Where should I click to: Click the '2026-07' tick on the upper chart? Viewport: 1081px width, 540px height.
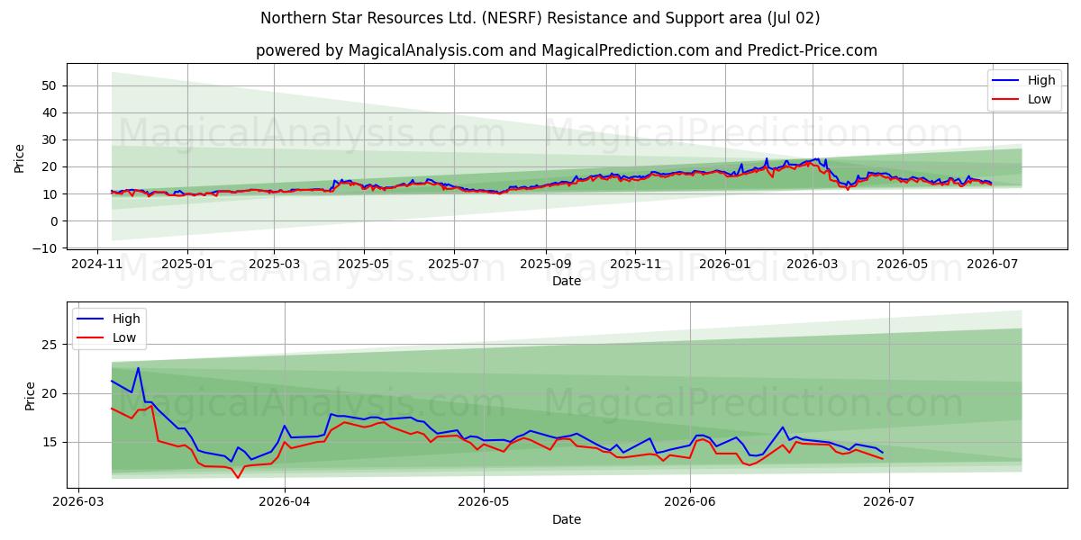click(992, 264)
